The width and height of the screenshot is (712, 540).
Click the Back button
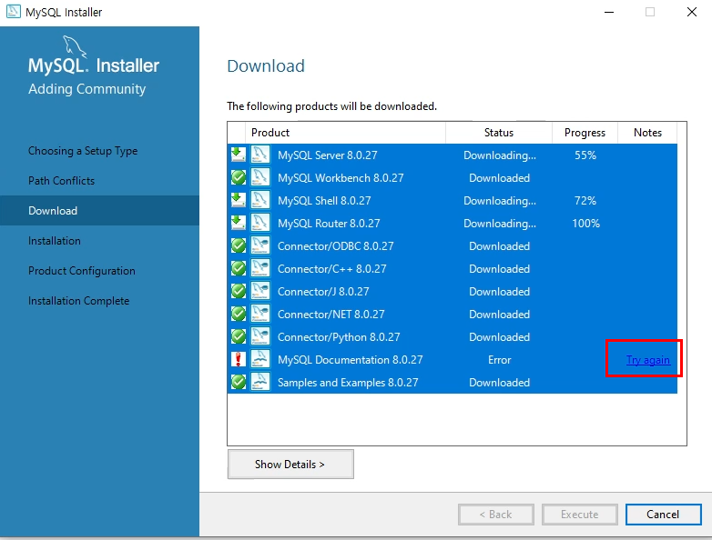pos(496,515)
